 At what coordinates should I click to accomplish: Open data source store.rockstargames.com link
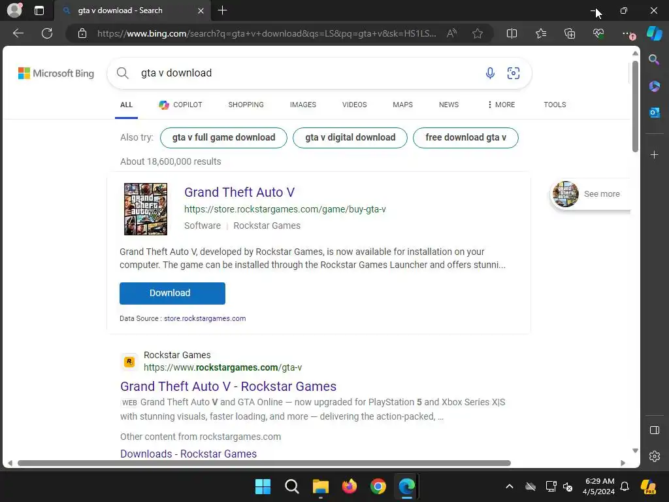point(204,318)
